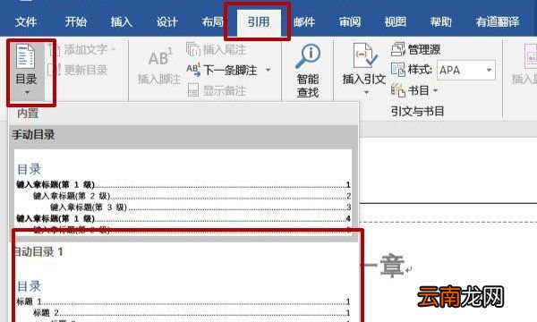Click the 下一条脚注 icon

pyautogui.click(x=193, y=70)
